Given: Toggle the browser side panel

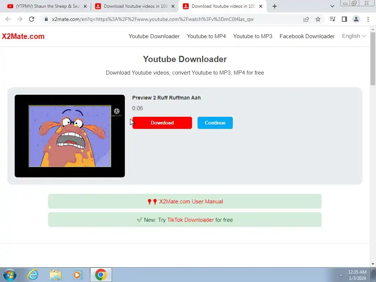Looking at the screenshot, I should pos(344,19).
